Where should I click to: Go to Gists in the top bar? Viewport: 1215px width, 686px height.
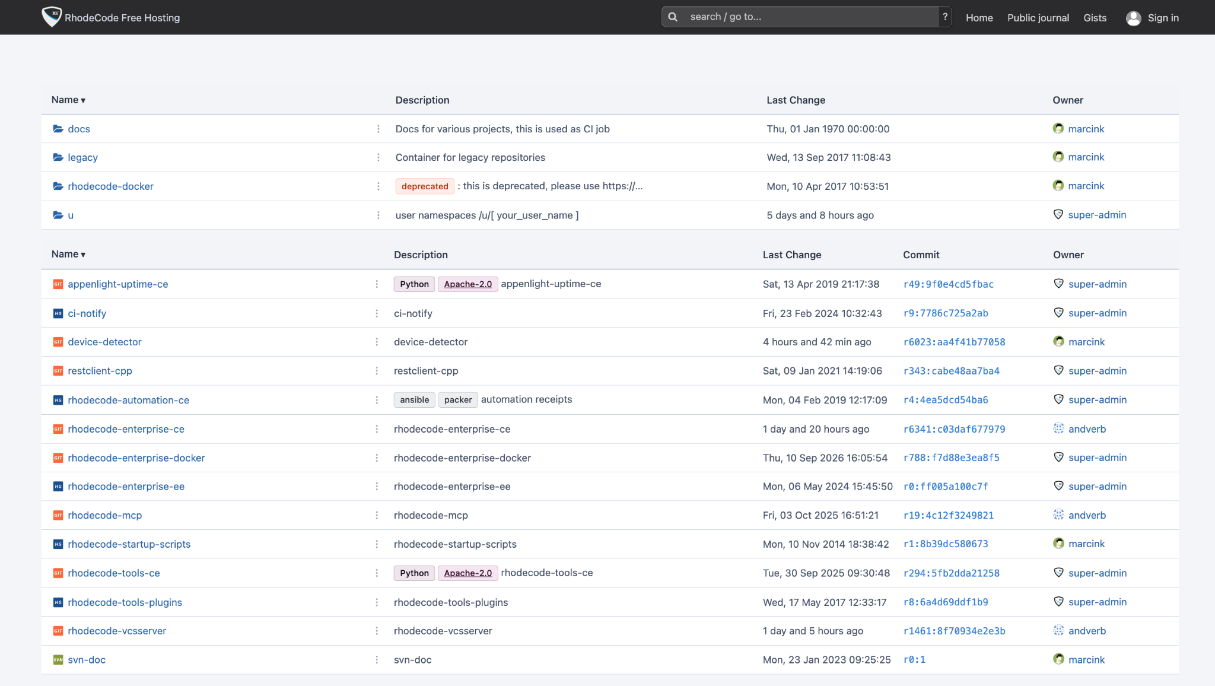(1095, 18)
